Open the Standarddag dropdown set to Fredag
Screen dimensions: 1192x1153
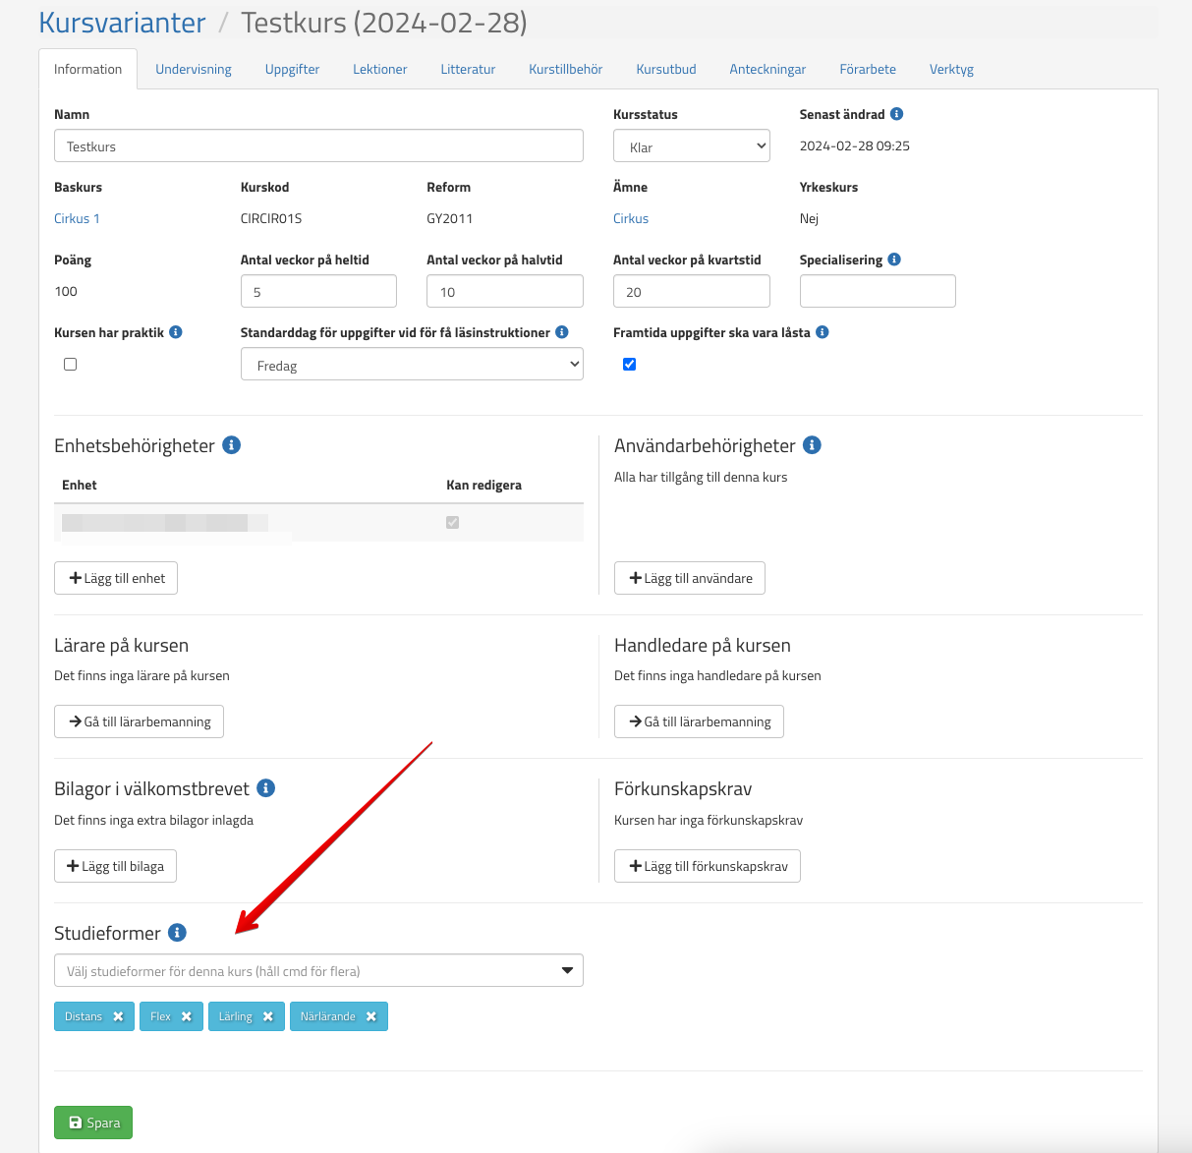click(412, 365)
